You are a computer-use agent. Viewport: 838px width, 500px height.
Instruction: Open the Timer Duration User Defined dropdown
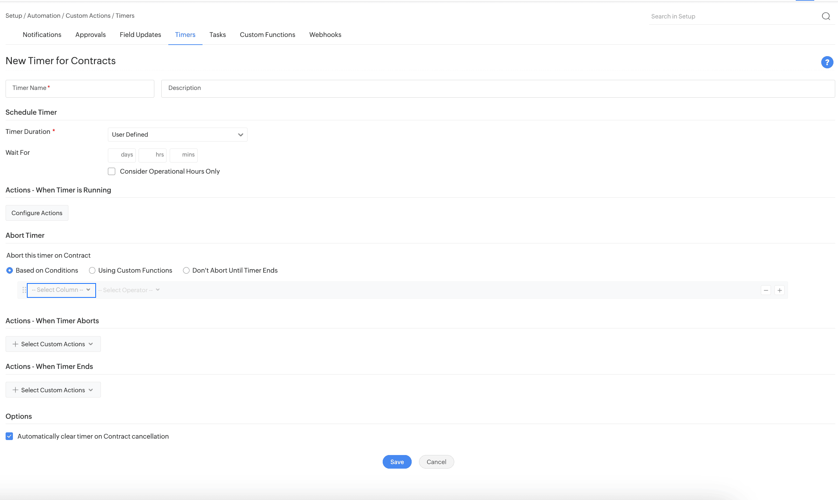tap(177, 135)
